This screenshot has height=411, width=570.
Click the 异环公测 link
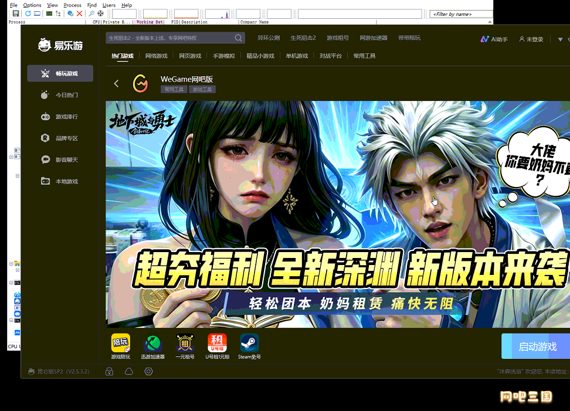pyautogui.click(x=269, y=38)
